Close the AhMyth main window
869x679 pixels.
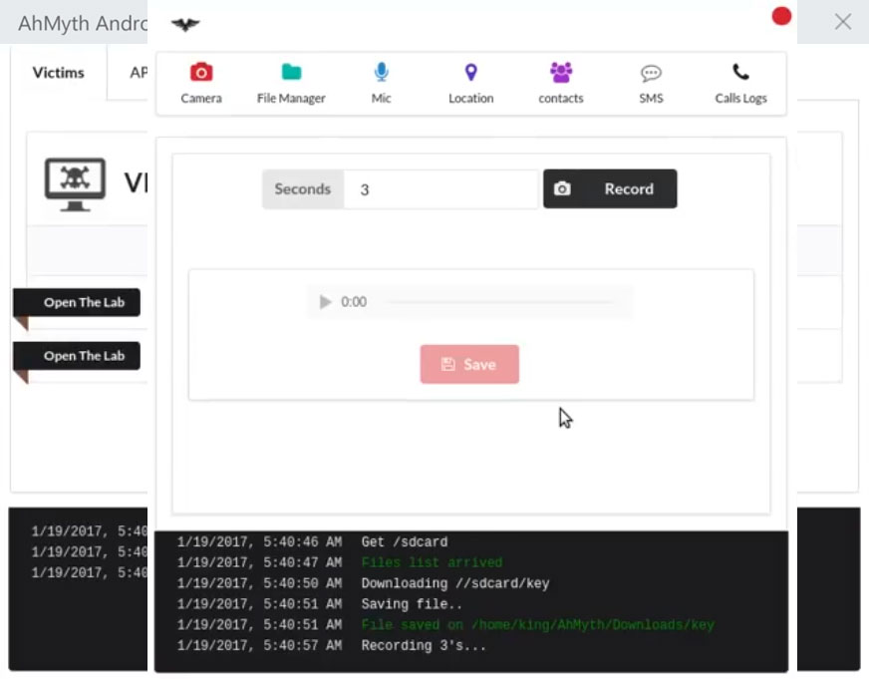pos(843,22)
